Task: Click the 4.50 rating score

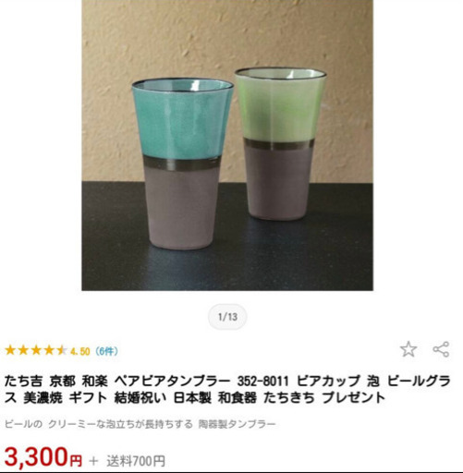Action: click(x=80, y=351)
